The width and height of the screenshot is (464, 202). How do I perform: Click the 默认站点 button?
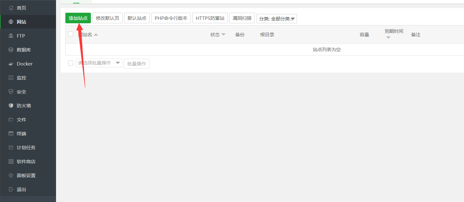137,18
